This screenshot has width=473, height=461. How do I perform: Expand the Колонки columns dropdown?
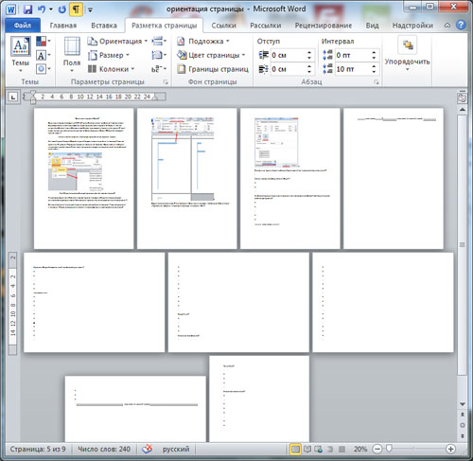pyautogui.click(x=111, y=69)
